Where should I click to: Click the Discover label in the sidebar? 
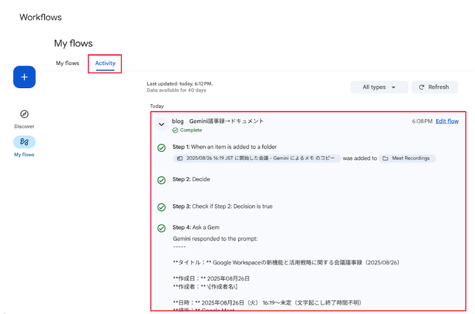[24, 126]
